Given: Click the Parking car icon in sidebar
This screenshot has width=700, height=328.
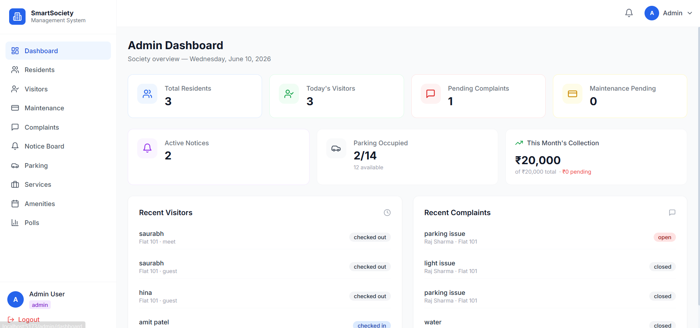Looking at the screenshot, I should (15, 166).
